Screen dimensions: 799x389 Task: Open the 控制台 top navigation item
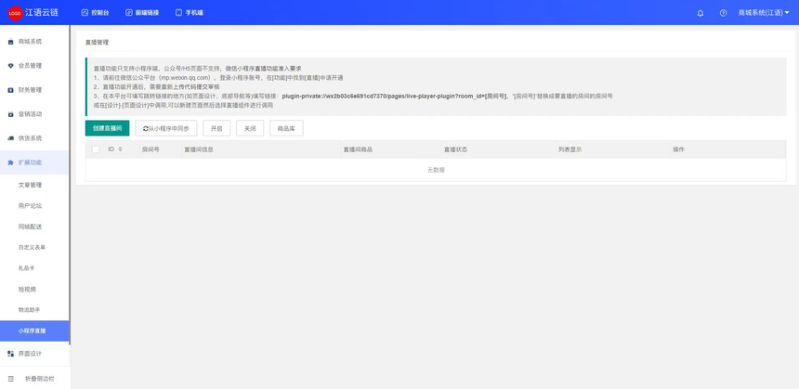click(95, 13)
